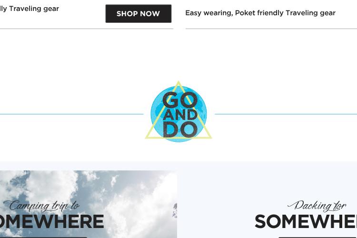Viewport: 357px width, 238px height.
Task: Select the SOMEWHERE heading on the light blue panel
Action: [306, 222]
